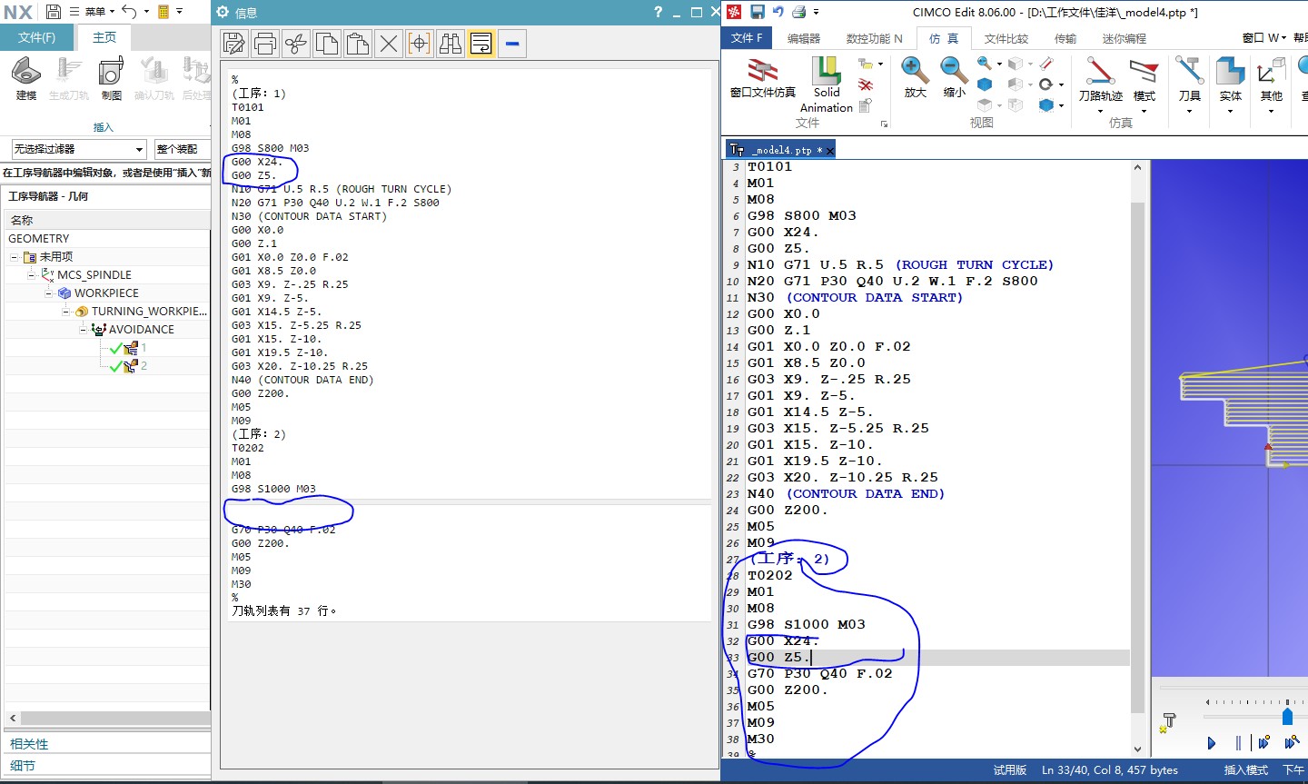The image size is (1308, 784).
Task: Switch to 编辑器 ribbon tab
Action: tap(803, 38)
